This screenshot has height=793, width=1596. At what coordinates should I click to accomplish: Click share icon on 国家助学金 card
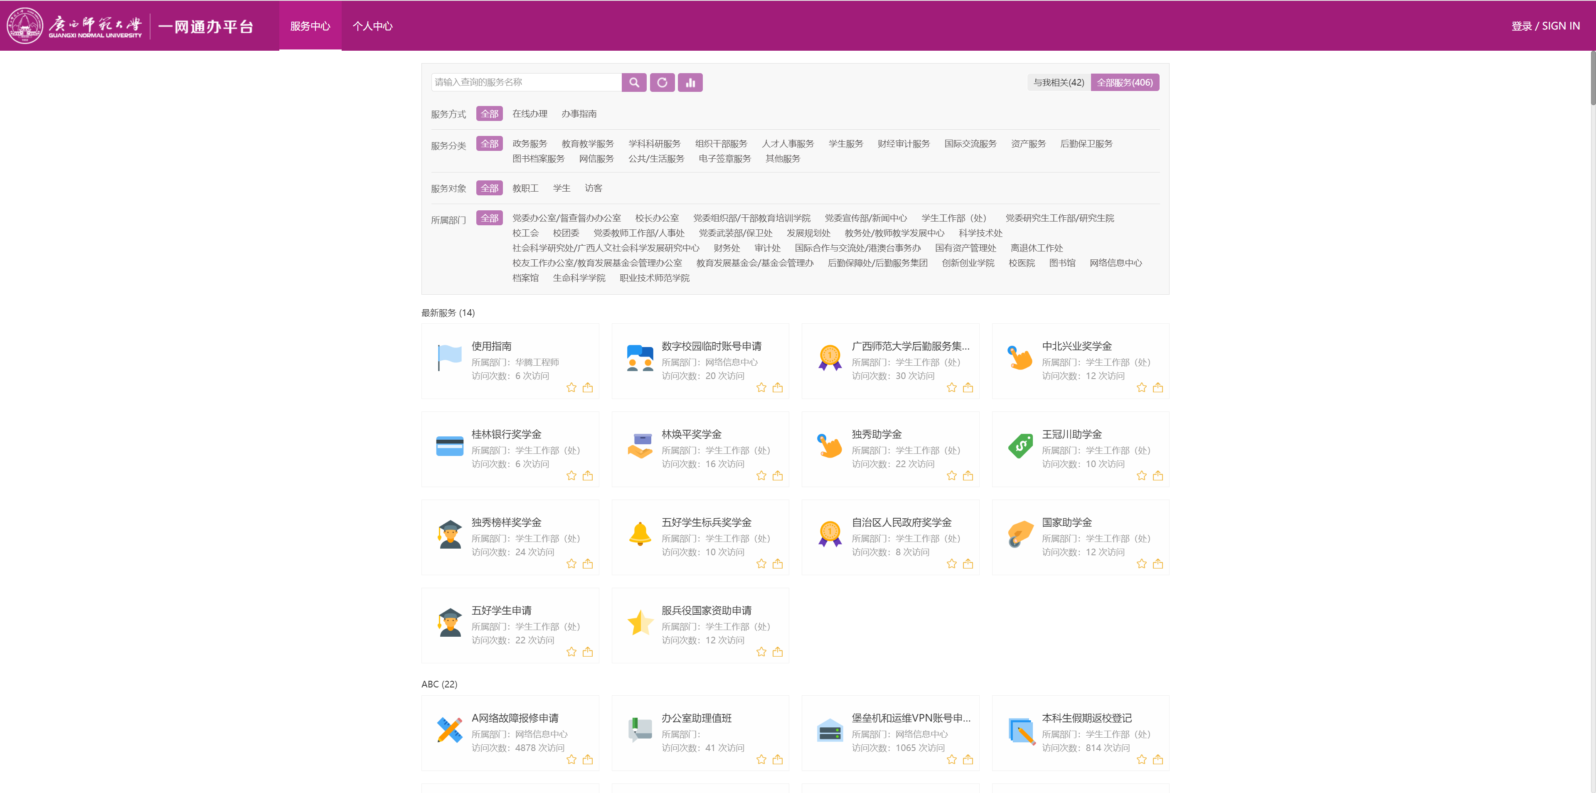point(1158,564)
